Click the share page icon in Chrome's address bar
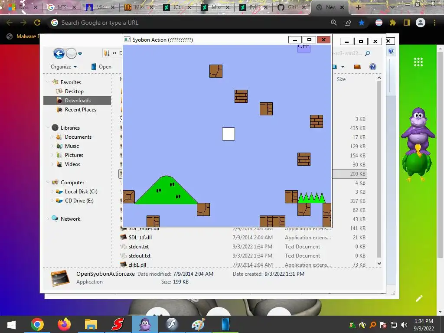The height and width of the screenshot is (333, 444). tap(348, 23)
